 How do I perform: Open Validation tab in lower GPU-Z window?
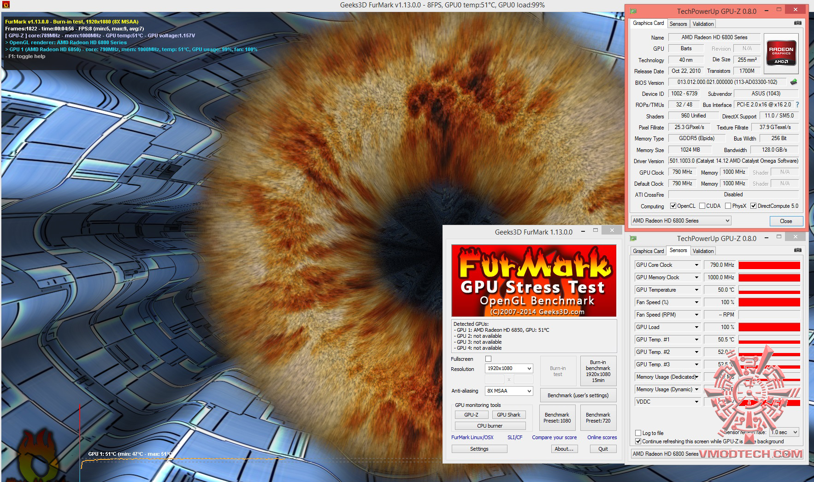pos(703,251)
